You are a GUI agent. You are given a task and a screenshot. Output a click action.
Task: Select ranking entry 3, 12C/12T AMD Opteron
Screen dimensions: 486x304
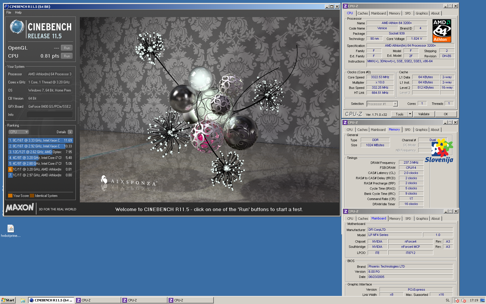(x=41, y=152)
